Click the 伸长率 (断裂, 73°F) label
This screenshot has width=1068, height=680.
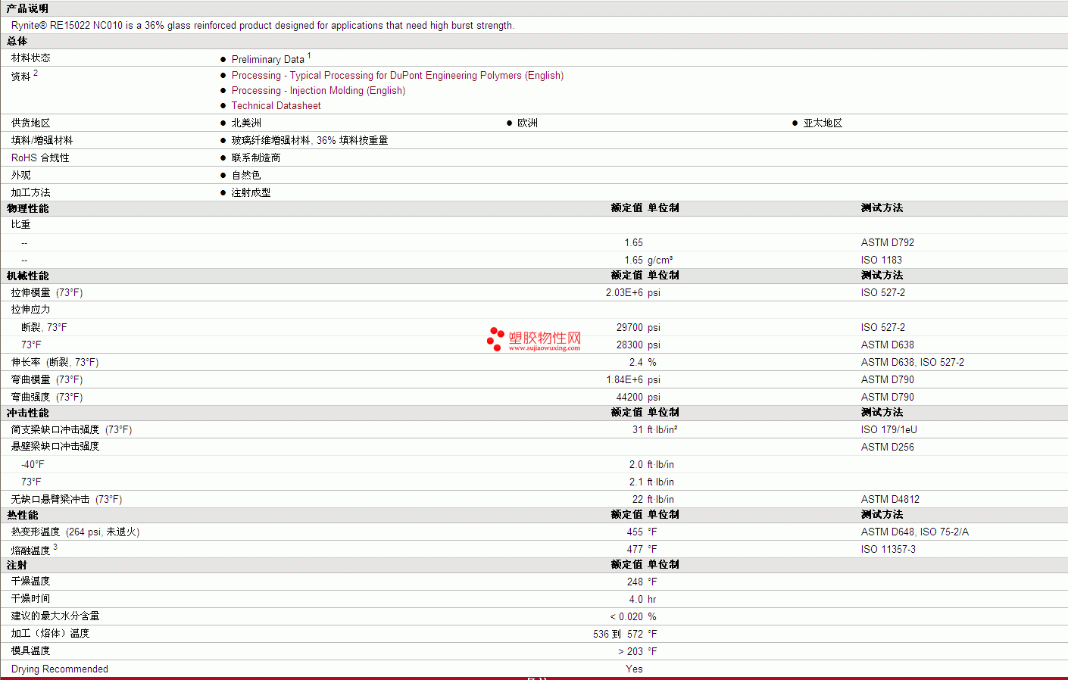tap(55, 363)
